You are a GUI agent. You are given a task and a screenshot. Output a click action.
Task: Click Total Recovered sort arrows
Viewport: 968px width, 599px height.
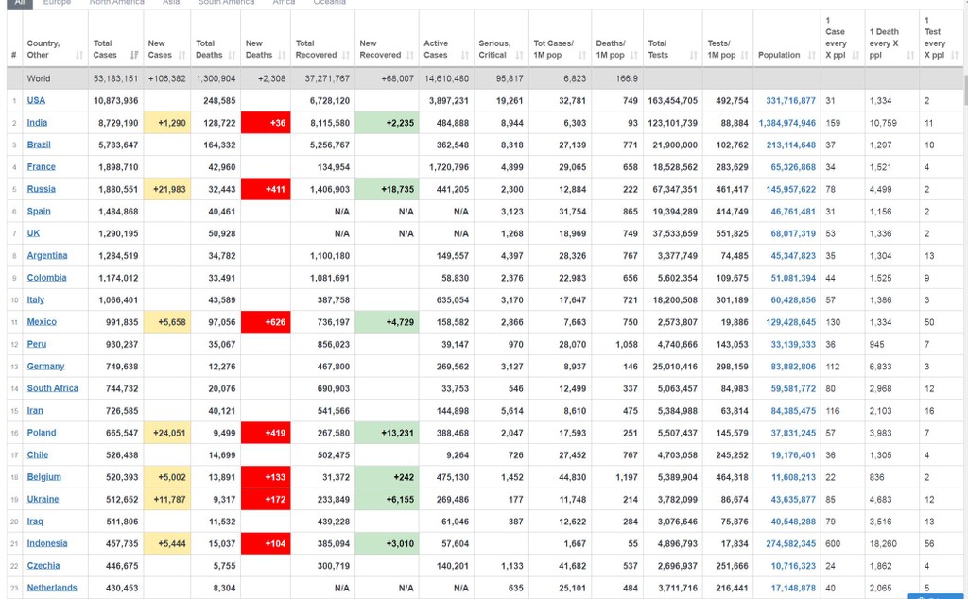(346, 56)
